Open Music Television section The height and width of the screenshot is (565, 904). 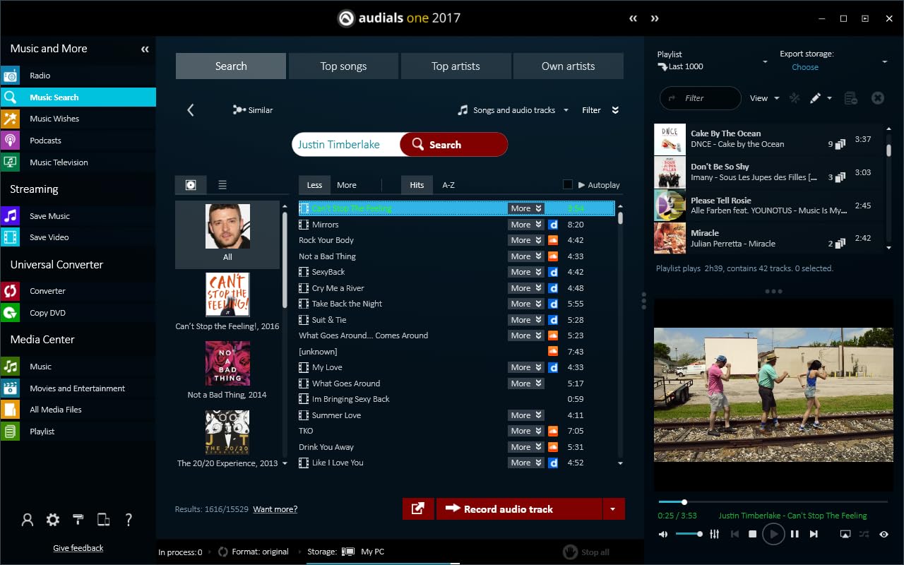(x=78, y=162)
